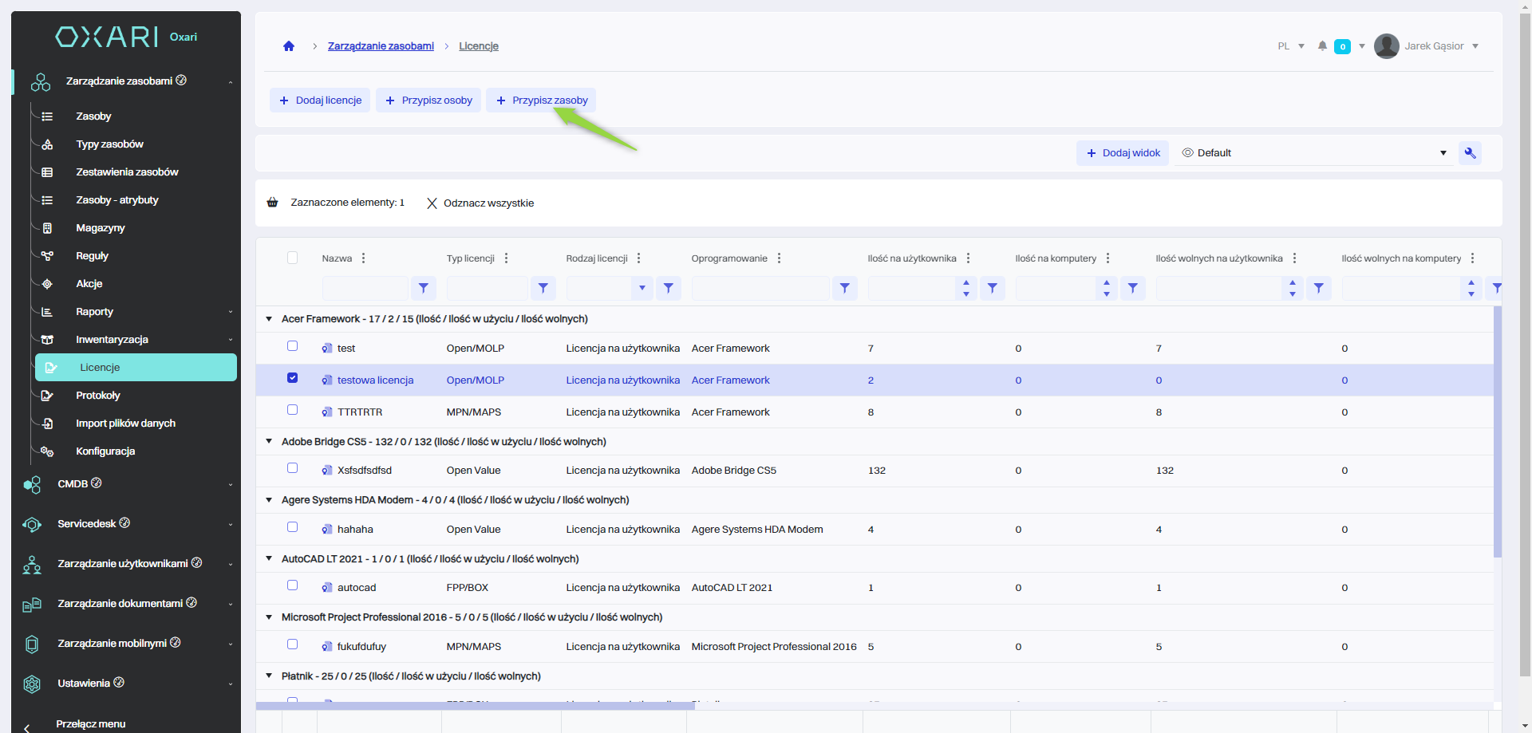Open the Typ licencji column options menu
The width and height of the screenshot is (1532, 733).
click(x=507, y=258)
